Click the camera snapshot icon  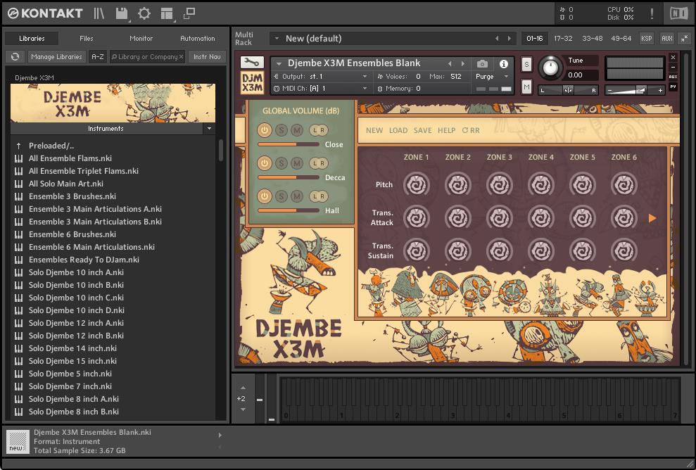(482, 63)
